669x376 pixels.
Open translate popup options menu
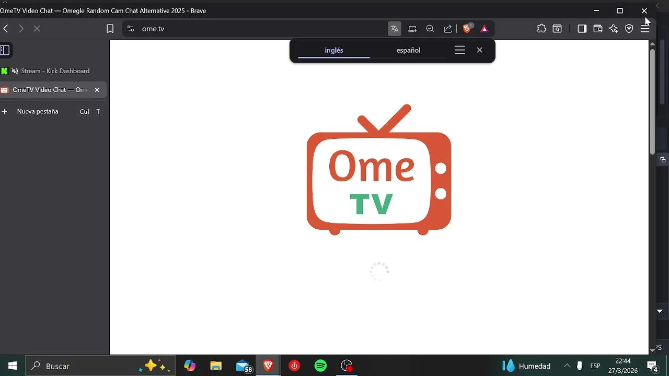tap(460, 50)
